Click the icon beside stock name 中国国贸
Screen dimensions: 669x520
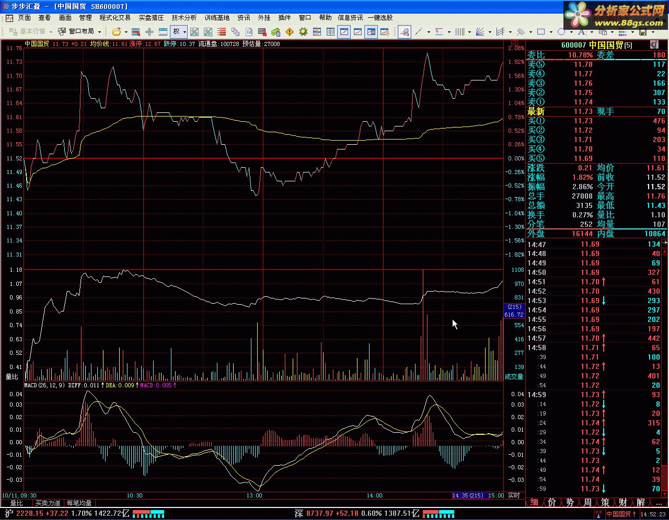(654, 45)
